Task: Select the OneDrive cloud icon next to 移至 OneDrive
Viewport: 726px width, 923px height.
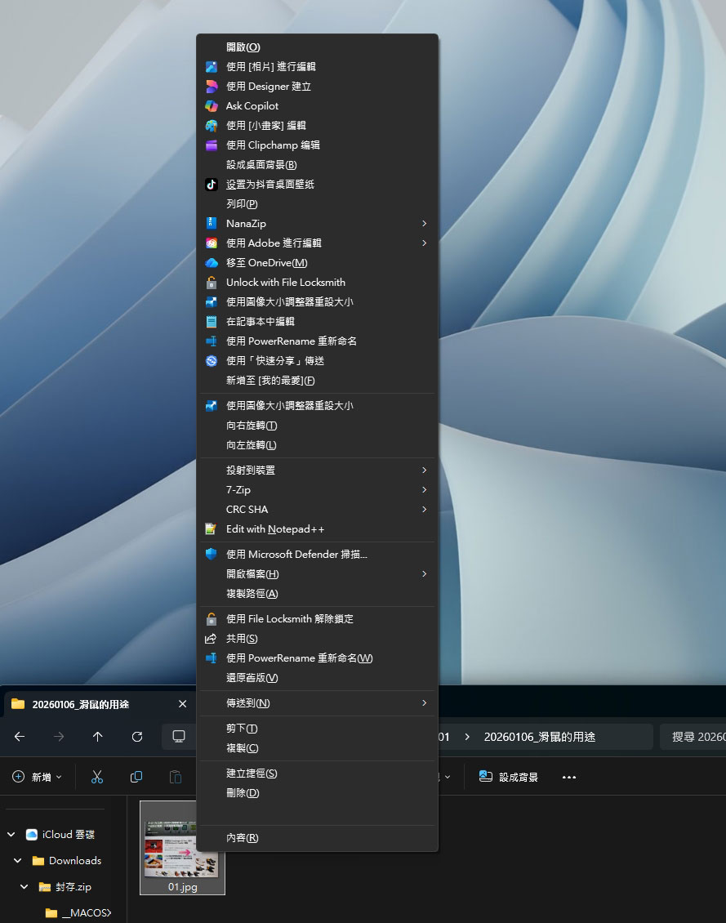Action: point(212,263)
